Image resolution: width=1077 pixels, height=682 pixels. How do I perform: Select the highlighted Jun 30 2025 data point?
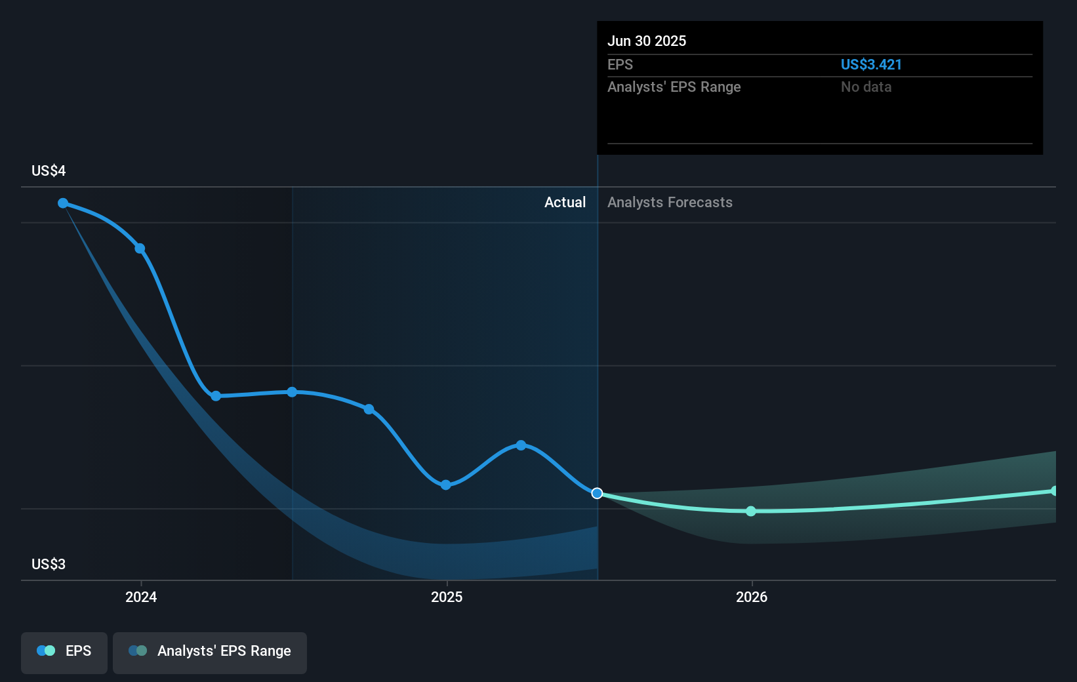click(597, 493)
